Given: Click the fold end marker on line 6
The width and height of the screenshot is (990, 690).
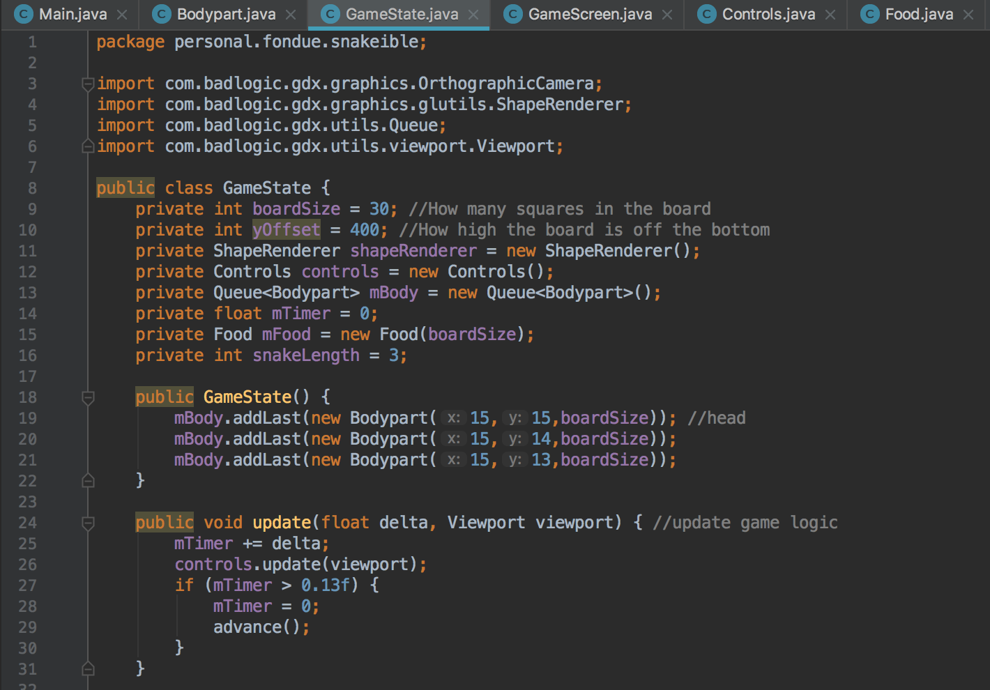Looking at the screenshot, I should (88, 146).
